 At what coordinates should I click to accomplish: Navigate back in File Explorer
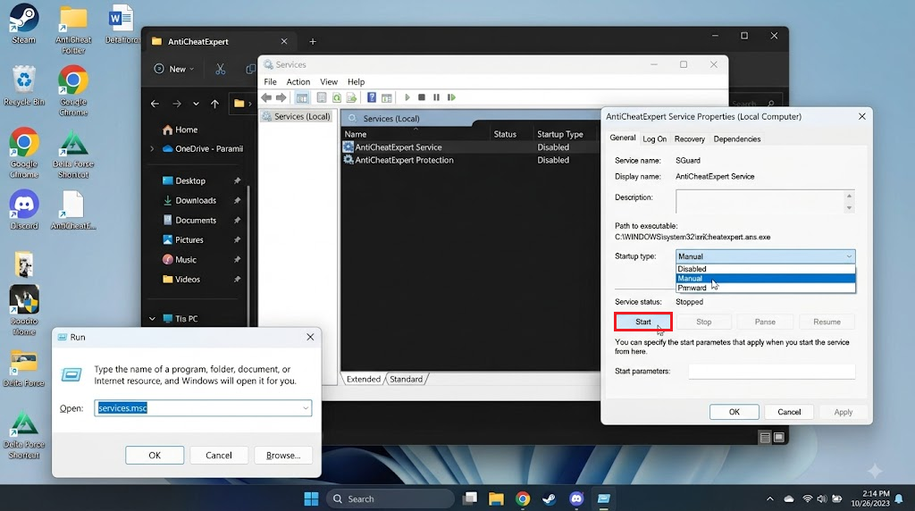[155, 104]
